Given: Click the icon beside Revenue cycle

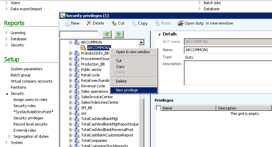Looking at the screenshot, I should tap(77, 86).
